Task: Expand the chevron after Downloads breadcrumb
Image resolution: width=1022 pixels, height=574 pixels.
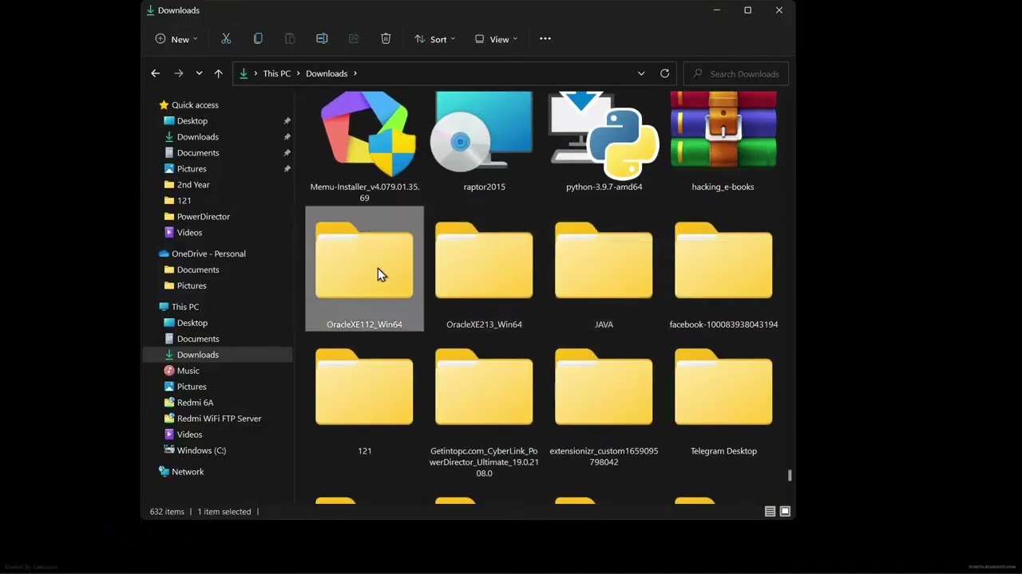Action: [x=355, y=73]
